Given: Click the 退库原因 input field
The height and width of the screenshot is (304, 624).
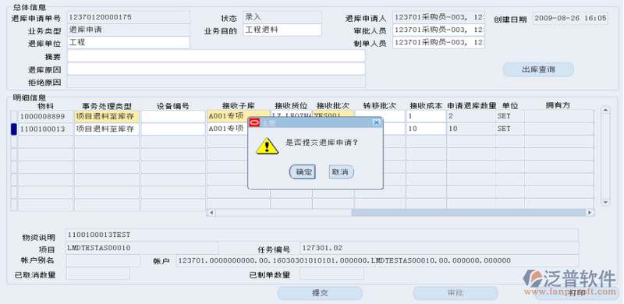Looking at the screenshot, I should pyautogui.click(x=216, y=69).
